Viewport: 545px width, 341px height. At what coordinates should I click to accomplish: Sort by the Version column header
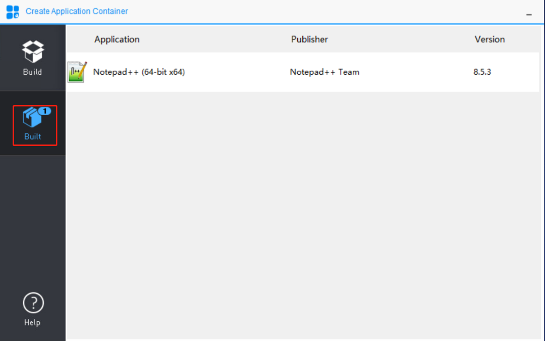tap(489, 39)
